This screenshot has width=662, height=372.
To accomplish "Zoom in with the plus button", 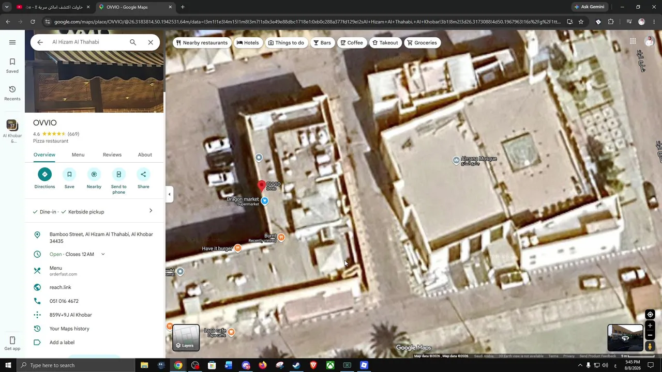I will point(650,326).
